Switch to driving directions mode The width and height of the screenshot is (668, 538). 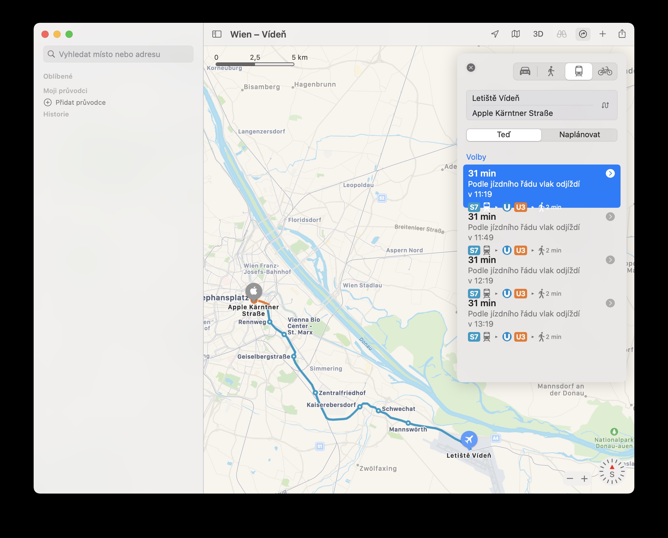tap(525, 71)
